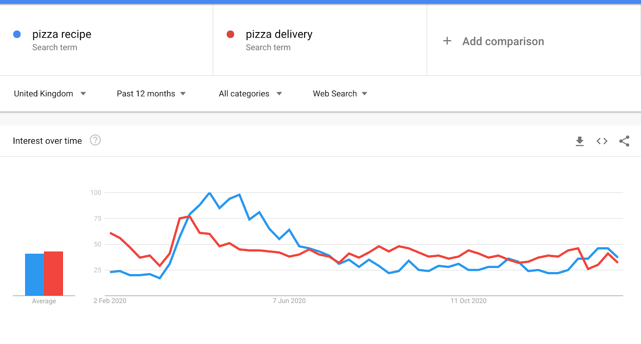This screenshot has width=641, height=344.
Task: Click the 11 Oct 2020 axis label
Action: (x=468, y=301)
